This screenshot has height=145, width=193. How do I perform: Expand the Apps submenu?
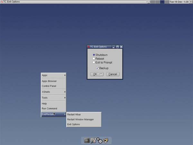53,75
